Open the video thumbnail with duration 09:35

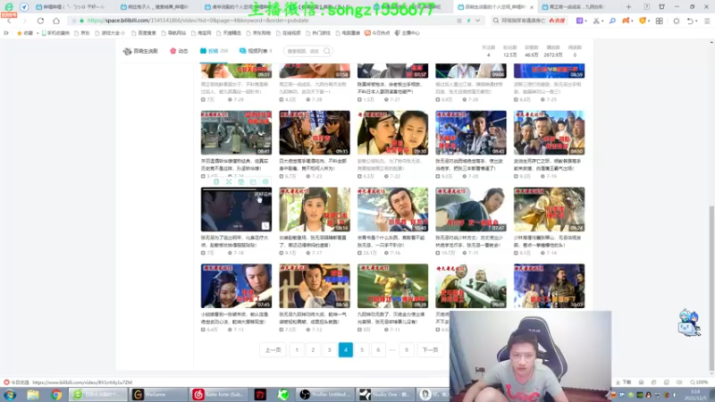click(315, 132)
